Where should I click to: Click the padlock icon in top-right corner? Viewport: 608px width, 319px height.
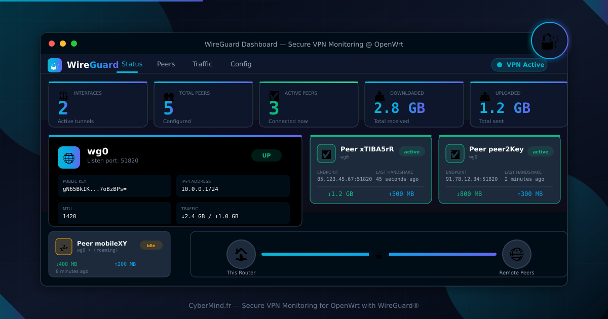(549, 41)
